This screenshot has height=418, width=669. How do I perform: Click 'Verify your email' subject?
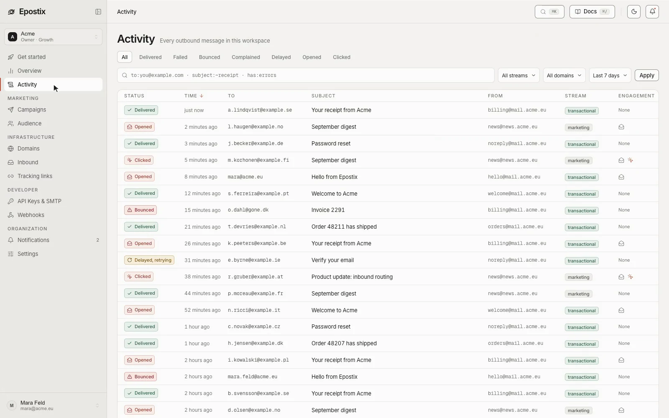pos(333,260)
